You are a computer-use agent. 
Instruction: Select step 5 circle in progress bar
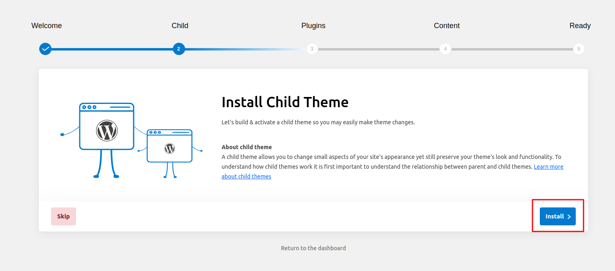point(579,49)
